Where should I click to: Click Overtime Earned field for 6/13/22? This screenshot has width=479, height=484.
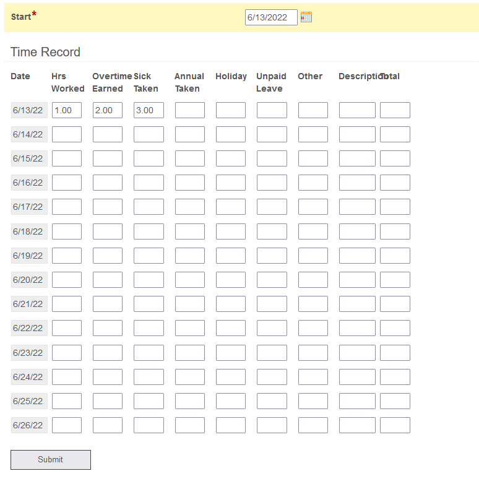pyautogui.click(x=108, y=110)
